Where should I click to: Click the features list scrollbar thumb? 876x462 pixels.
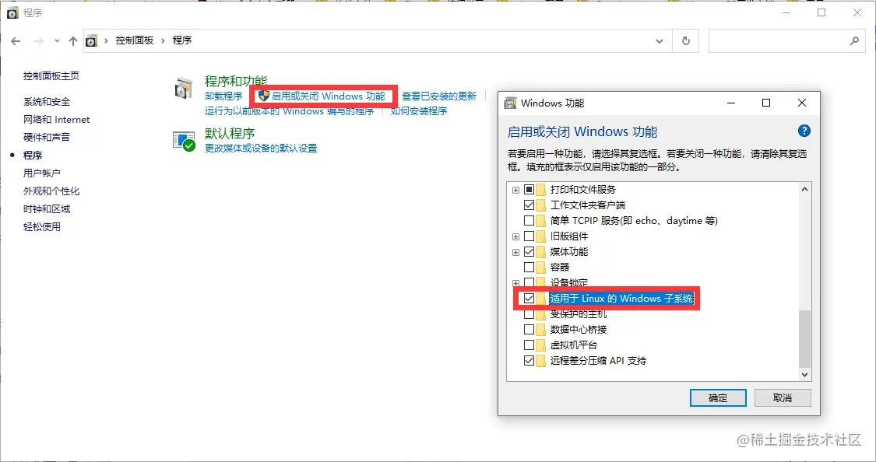coord(804,338)
